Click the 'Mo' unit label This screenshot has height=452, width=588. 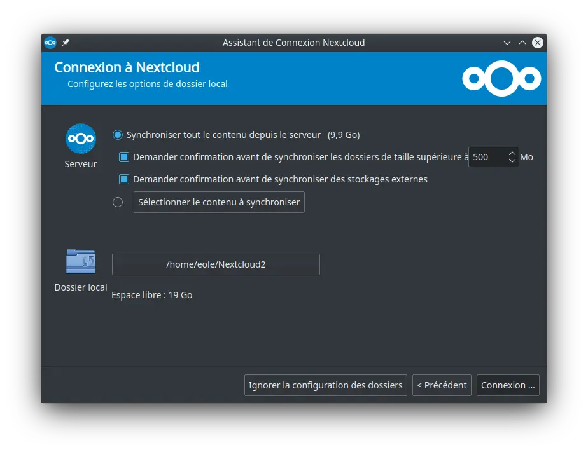pos(526,157)
